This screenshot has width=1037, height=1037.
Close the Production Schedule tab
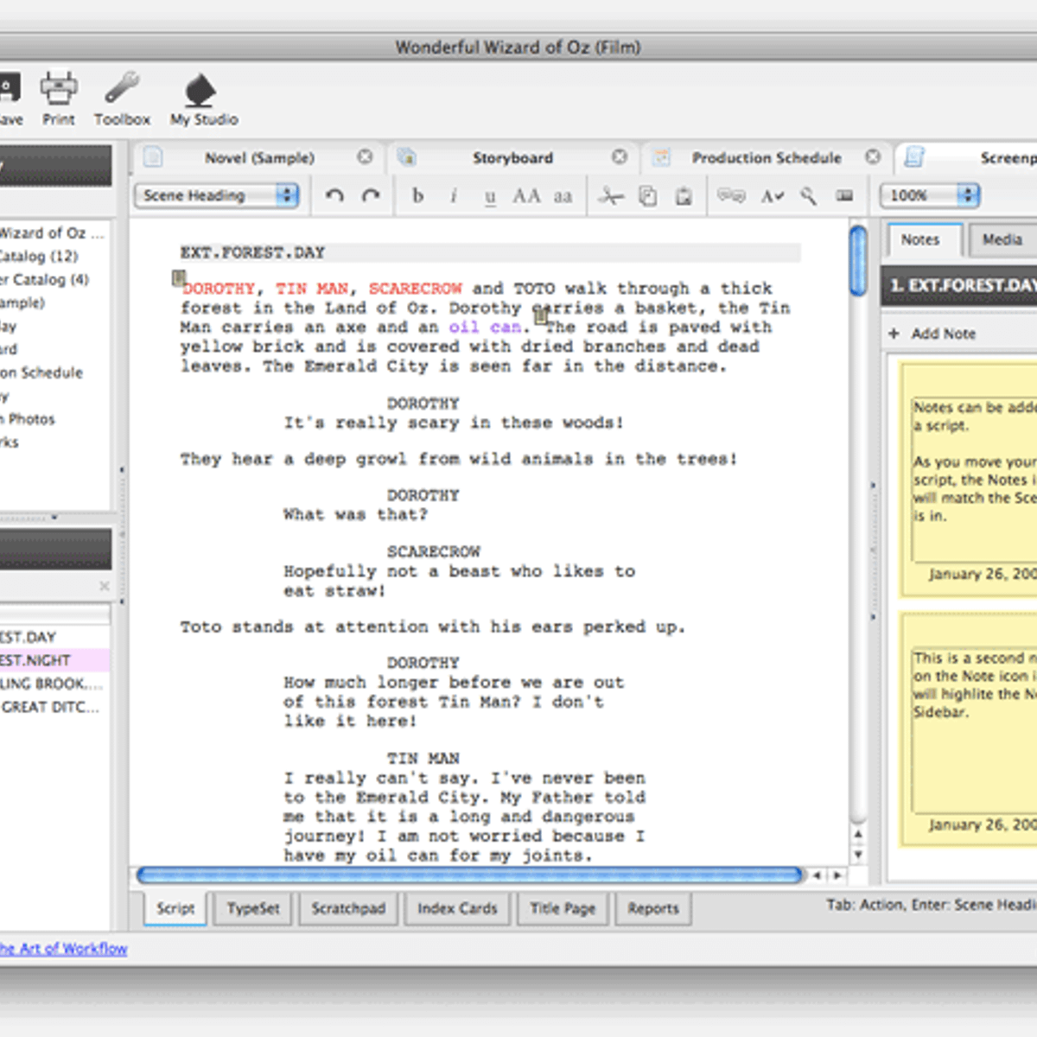(x=873, y=156)
